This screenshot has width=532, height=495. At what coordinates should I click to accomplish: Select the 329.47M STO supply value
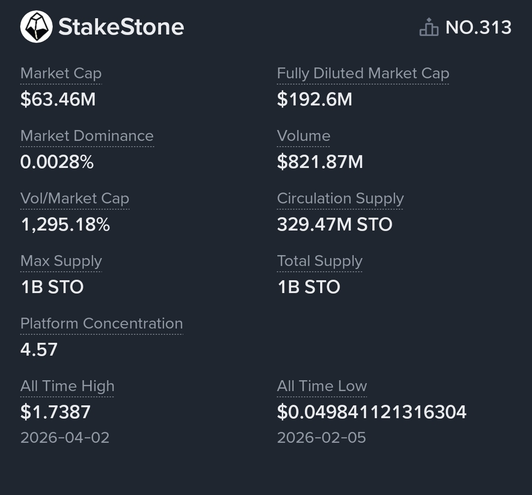coord(334,225)
